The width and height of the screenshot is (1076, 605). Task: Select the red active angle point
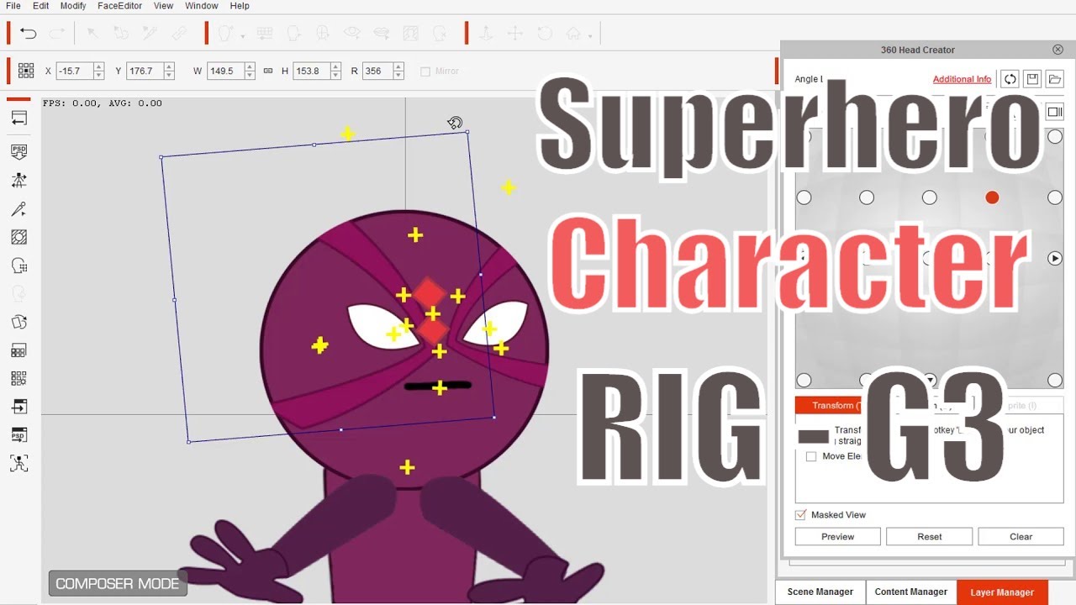[x=992, y=197]
